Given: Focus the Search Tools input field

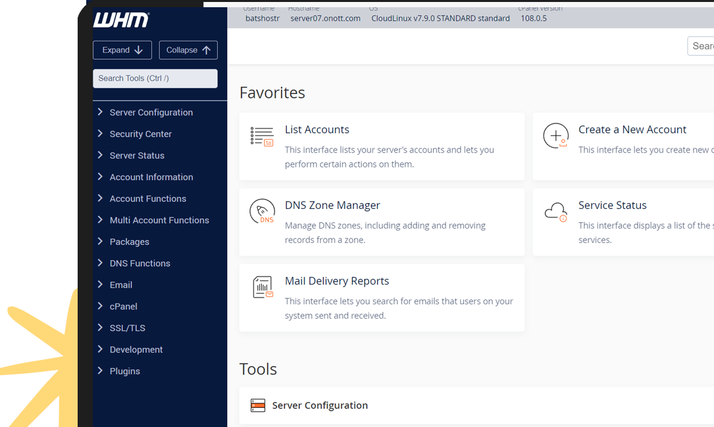Looking at the screenshot, I should [x=155, y=78].
